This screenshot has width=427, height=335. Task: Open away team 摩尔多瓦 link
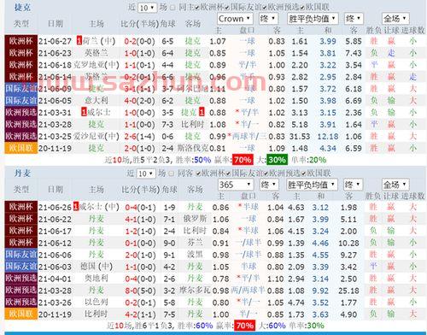pos(195,291)
